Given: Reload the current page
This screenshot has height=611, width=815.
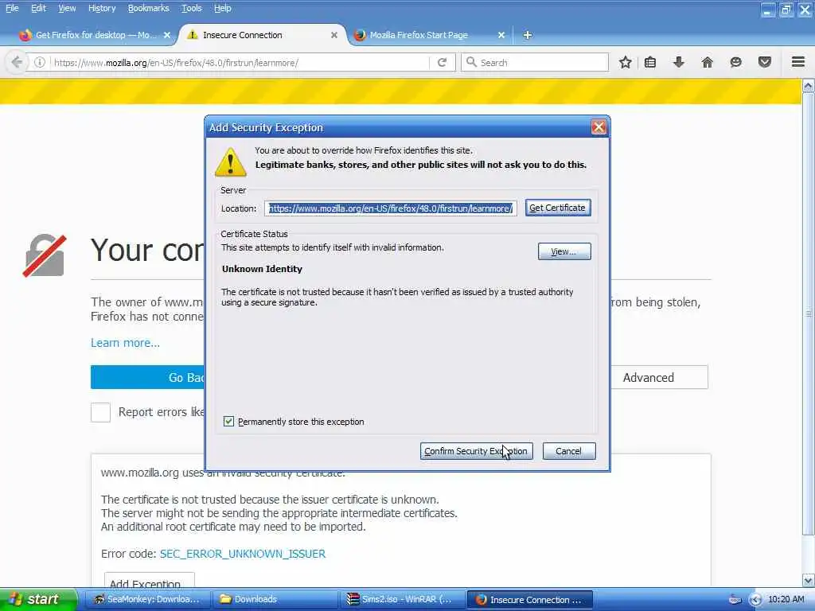Looking at the screenshot, I should tap(442, 62).
